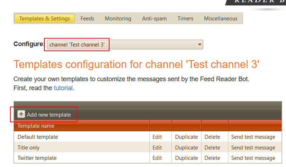The image size is (286, 167).
Task: Click the dropdown arrow of Configure selector
Action: point(199,45)
